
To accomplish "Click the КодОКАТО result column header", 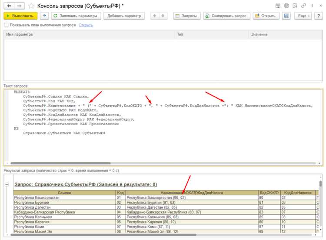I will 269,193.
